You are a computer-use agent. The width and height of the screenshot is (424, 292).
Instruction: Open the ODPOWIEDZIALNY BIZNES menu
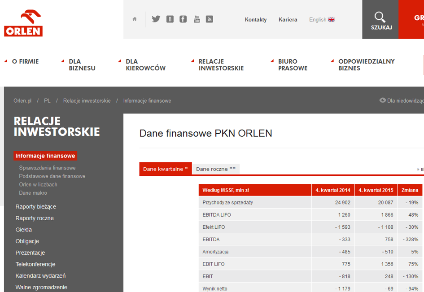[367, 65]
